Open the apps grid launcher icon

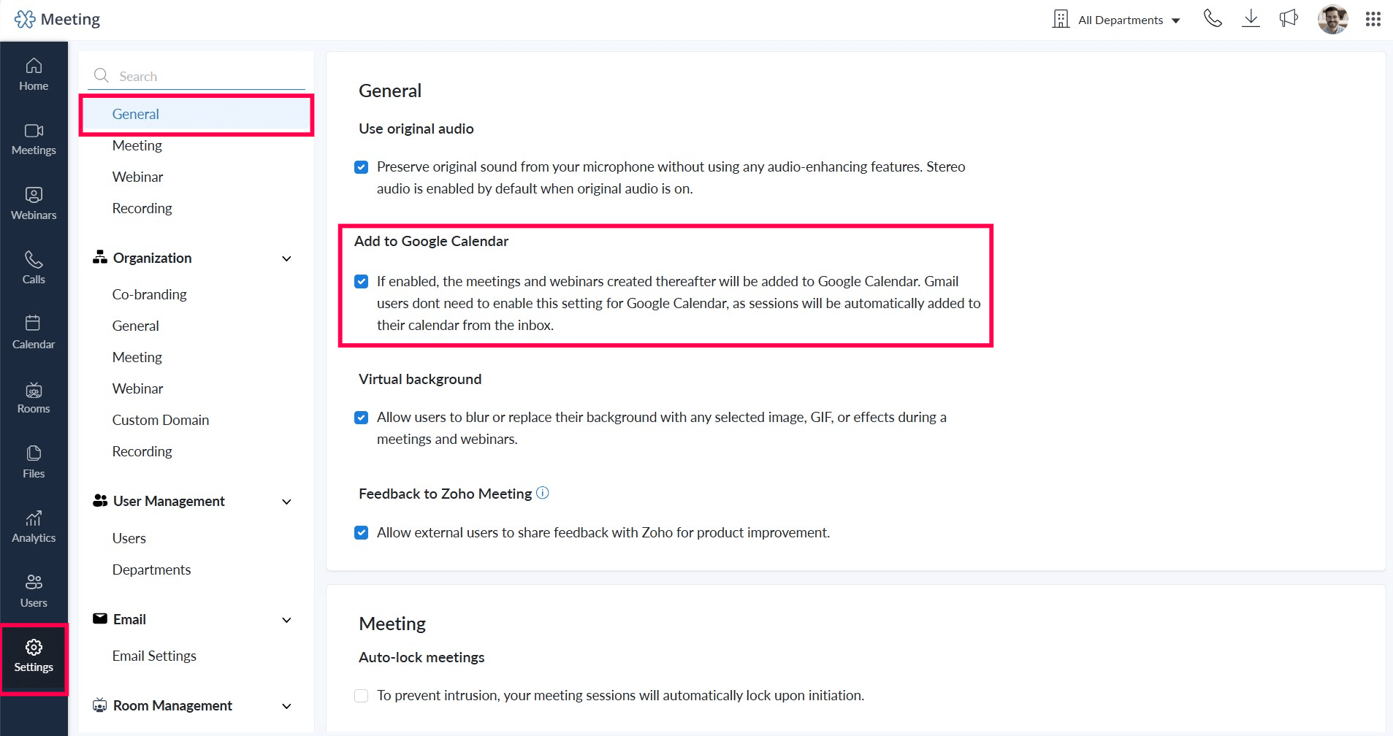pos(1373,19)
